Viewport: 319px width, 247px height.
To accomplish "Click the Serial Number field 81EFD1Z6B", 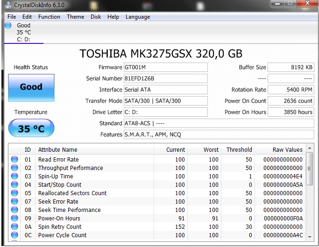I will click(x=166, y=78).
